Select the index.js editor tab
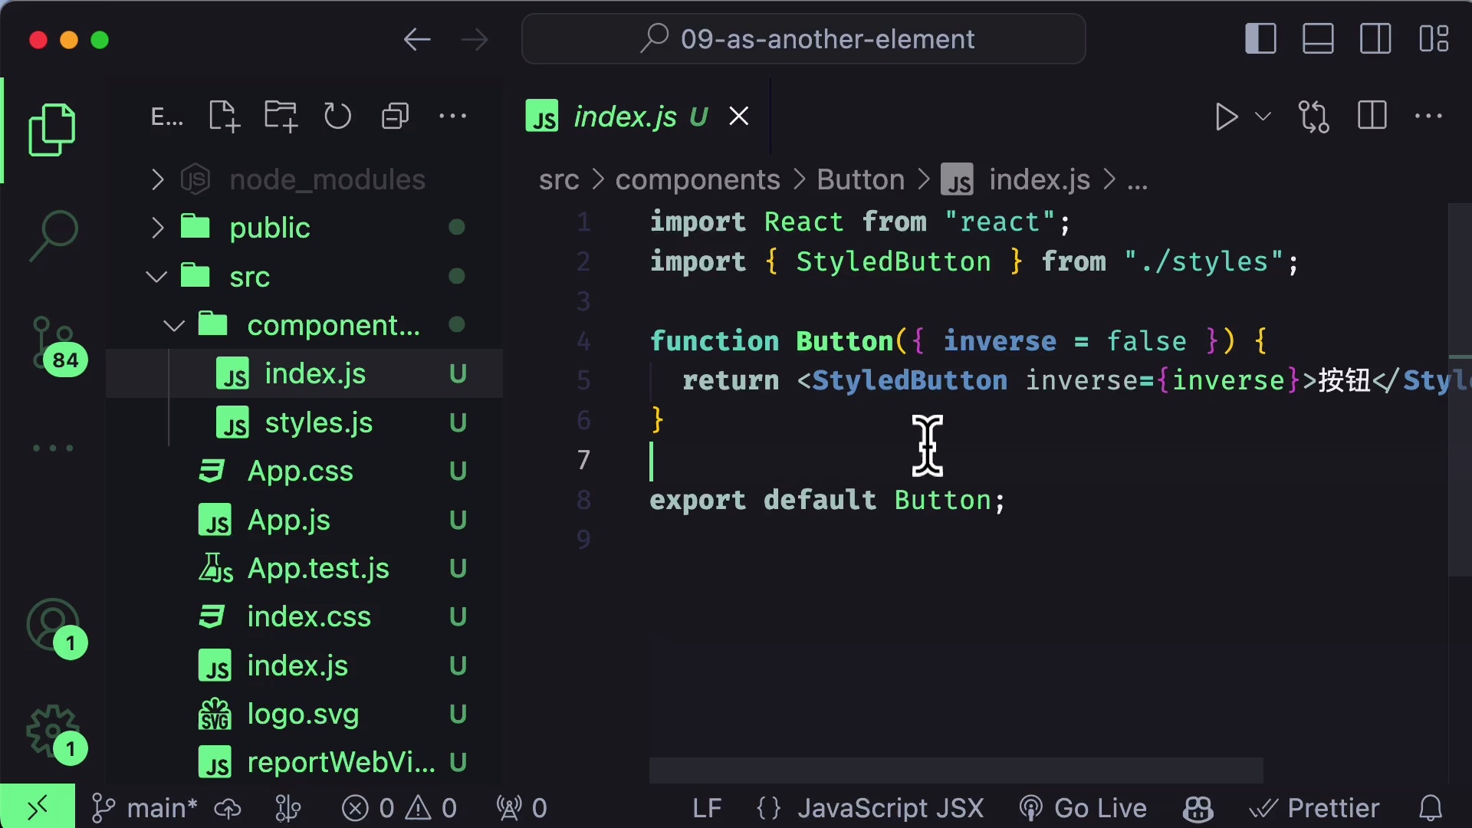Image resolution: width=1472 pixels, height=828 pixels. tap(625, 117)
